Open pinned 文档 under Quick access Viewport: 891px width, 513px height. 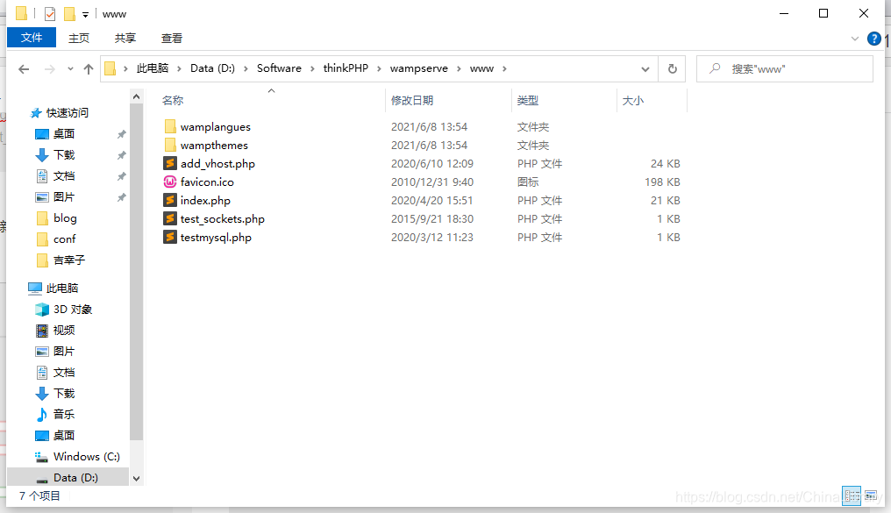64,176
